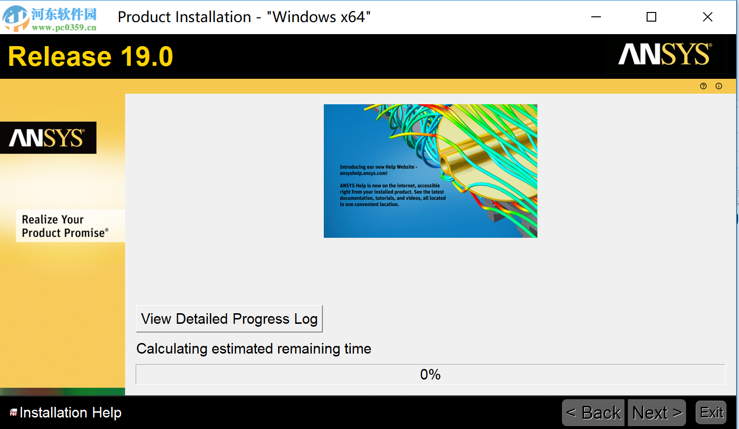Click the ANSYS logo in header

pyautogui.click(x=665, y=54)
